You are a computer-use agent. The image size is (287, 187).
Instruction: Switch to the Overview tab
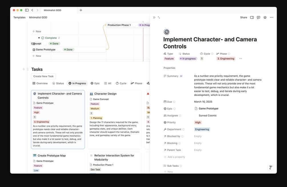(40, 83)
